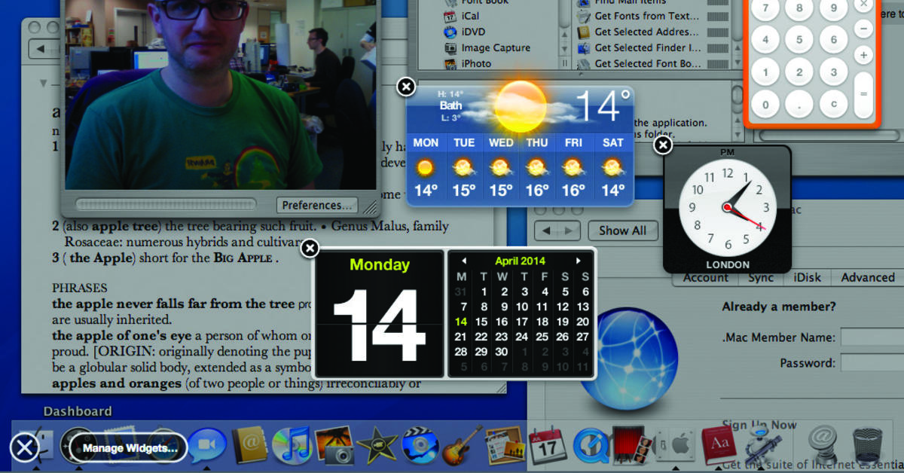
Task: Click the Manage Widgets button
Action: (130, 448)
